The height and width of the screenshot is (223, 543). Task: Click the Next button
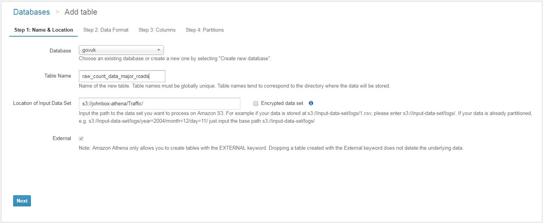22,201
